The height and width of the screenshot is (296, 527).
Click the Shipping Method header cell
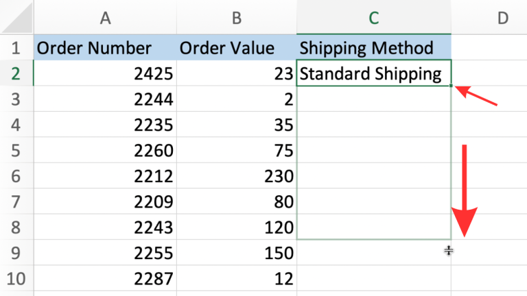pos(373,48)
